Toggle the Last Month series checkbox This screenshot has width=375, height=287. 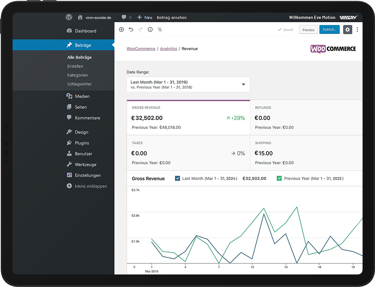tap(177, 178)
